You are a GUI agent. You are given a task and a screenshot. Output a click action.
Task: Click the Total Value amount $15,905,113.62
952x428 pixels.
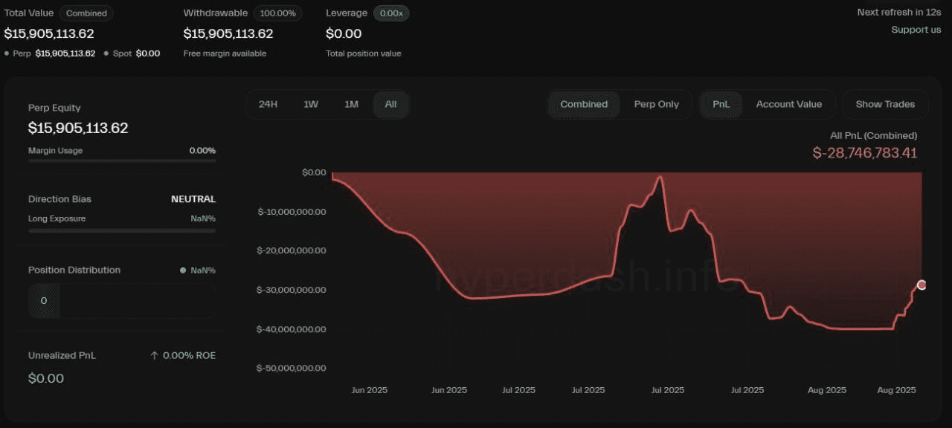[x=49, y=33]
